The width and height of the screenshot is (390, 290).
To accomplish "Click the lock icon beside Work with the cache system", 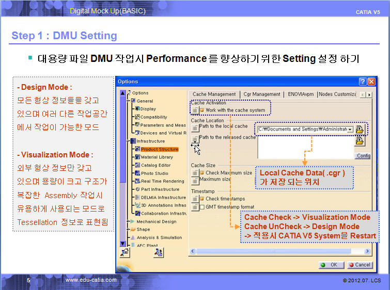I will (195, 110).
